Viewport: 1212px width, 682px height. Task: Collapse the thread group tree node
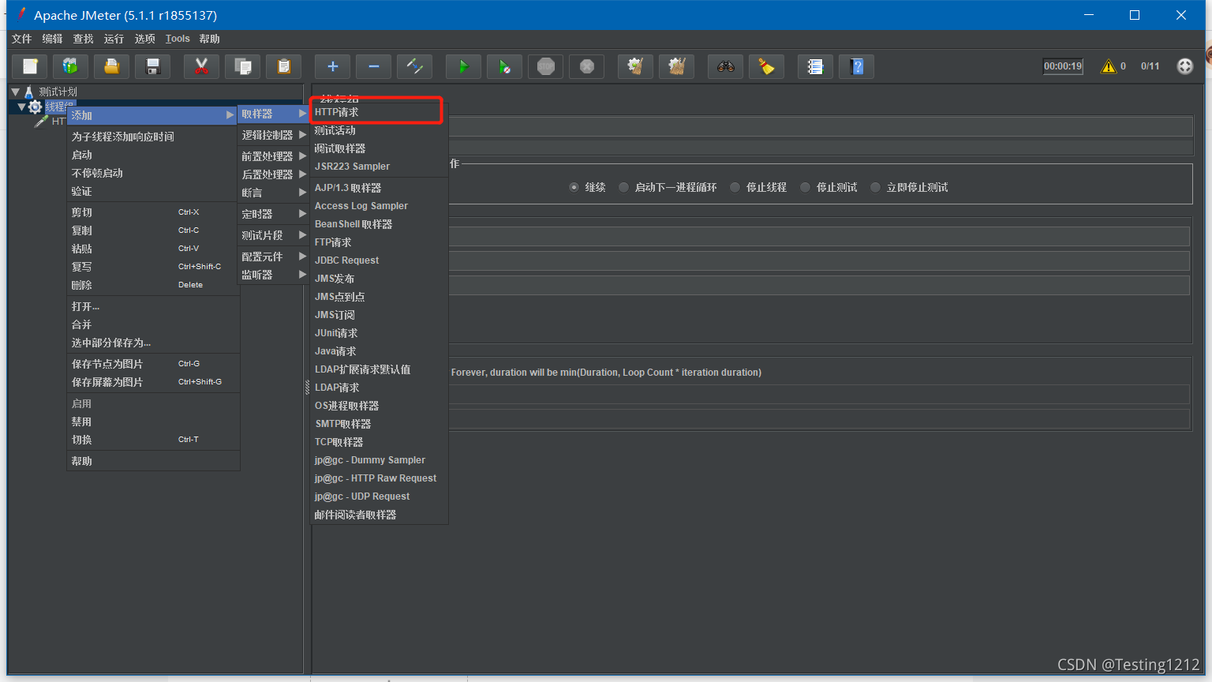click(22, 107)
